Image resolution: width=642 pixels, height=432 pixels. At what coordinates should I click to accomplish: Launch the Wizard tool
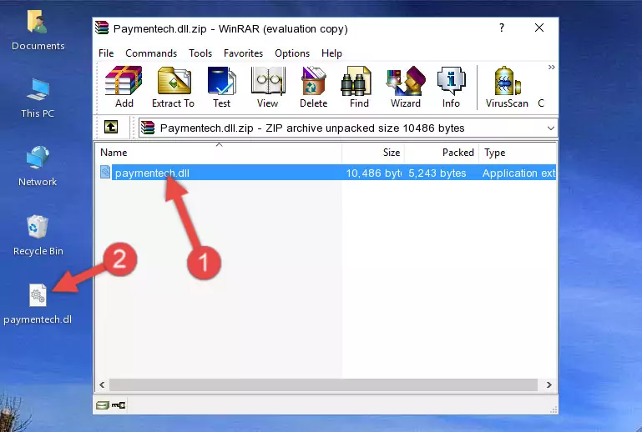coord(406,87)
